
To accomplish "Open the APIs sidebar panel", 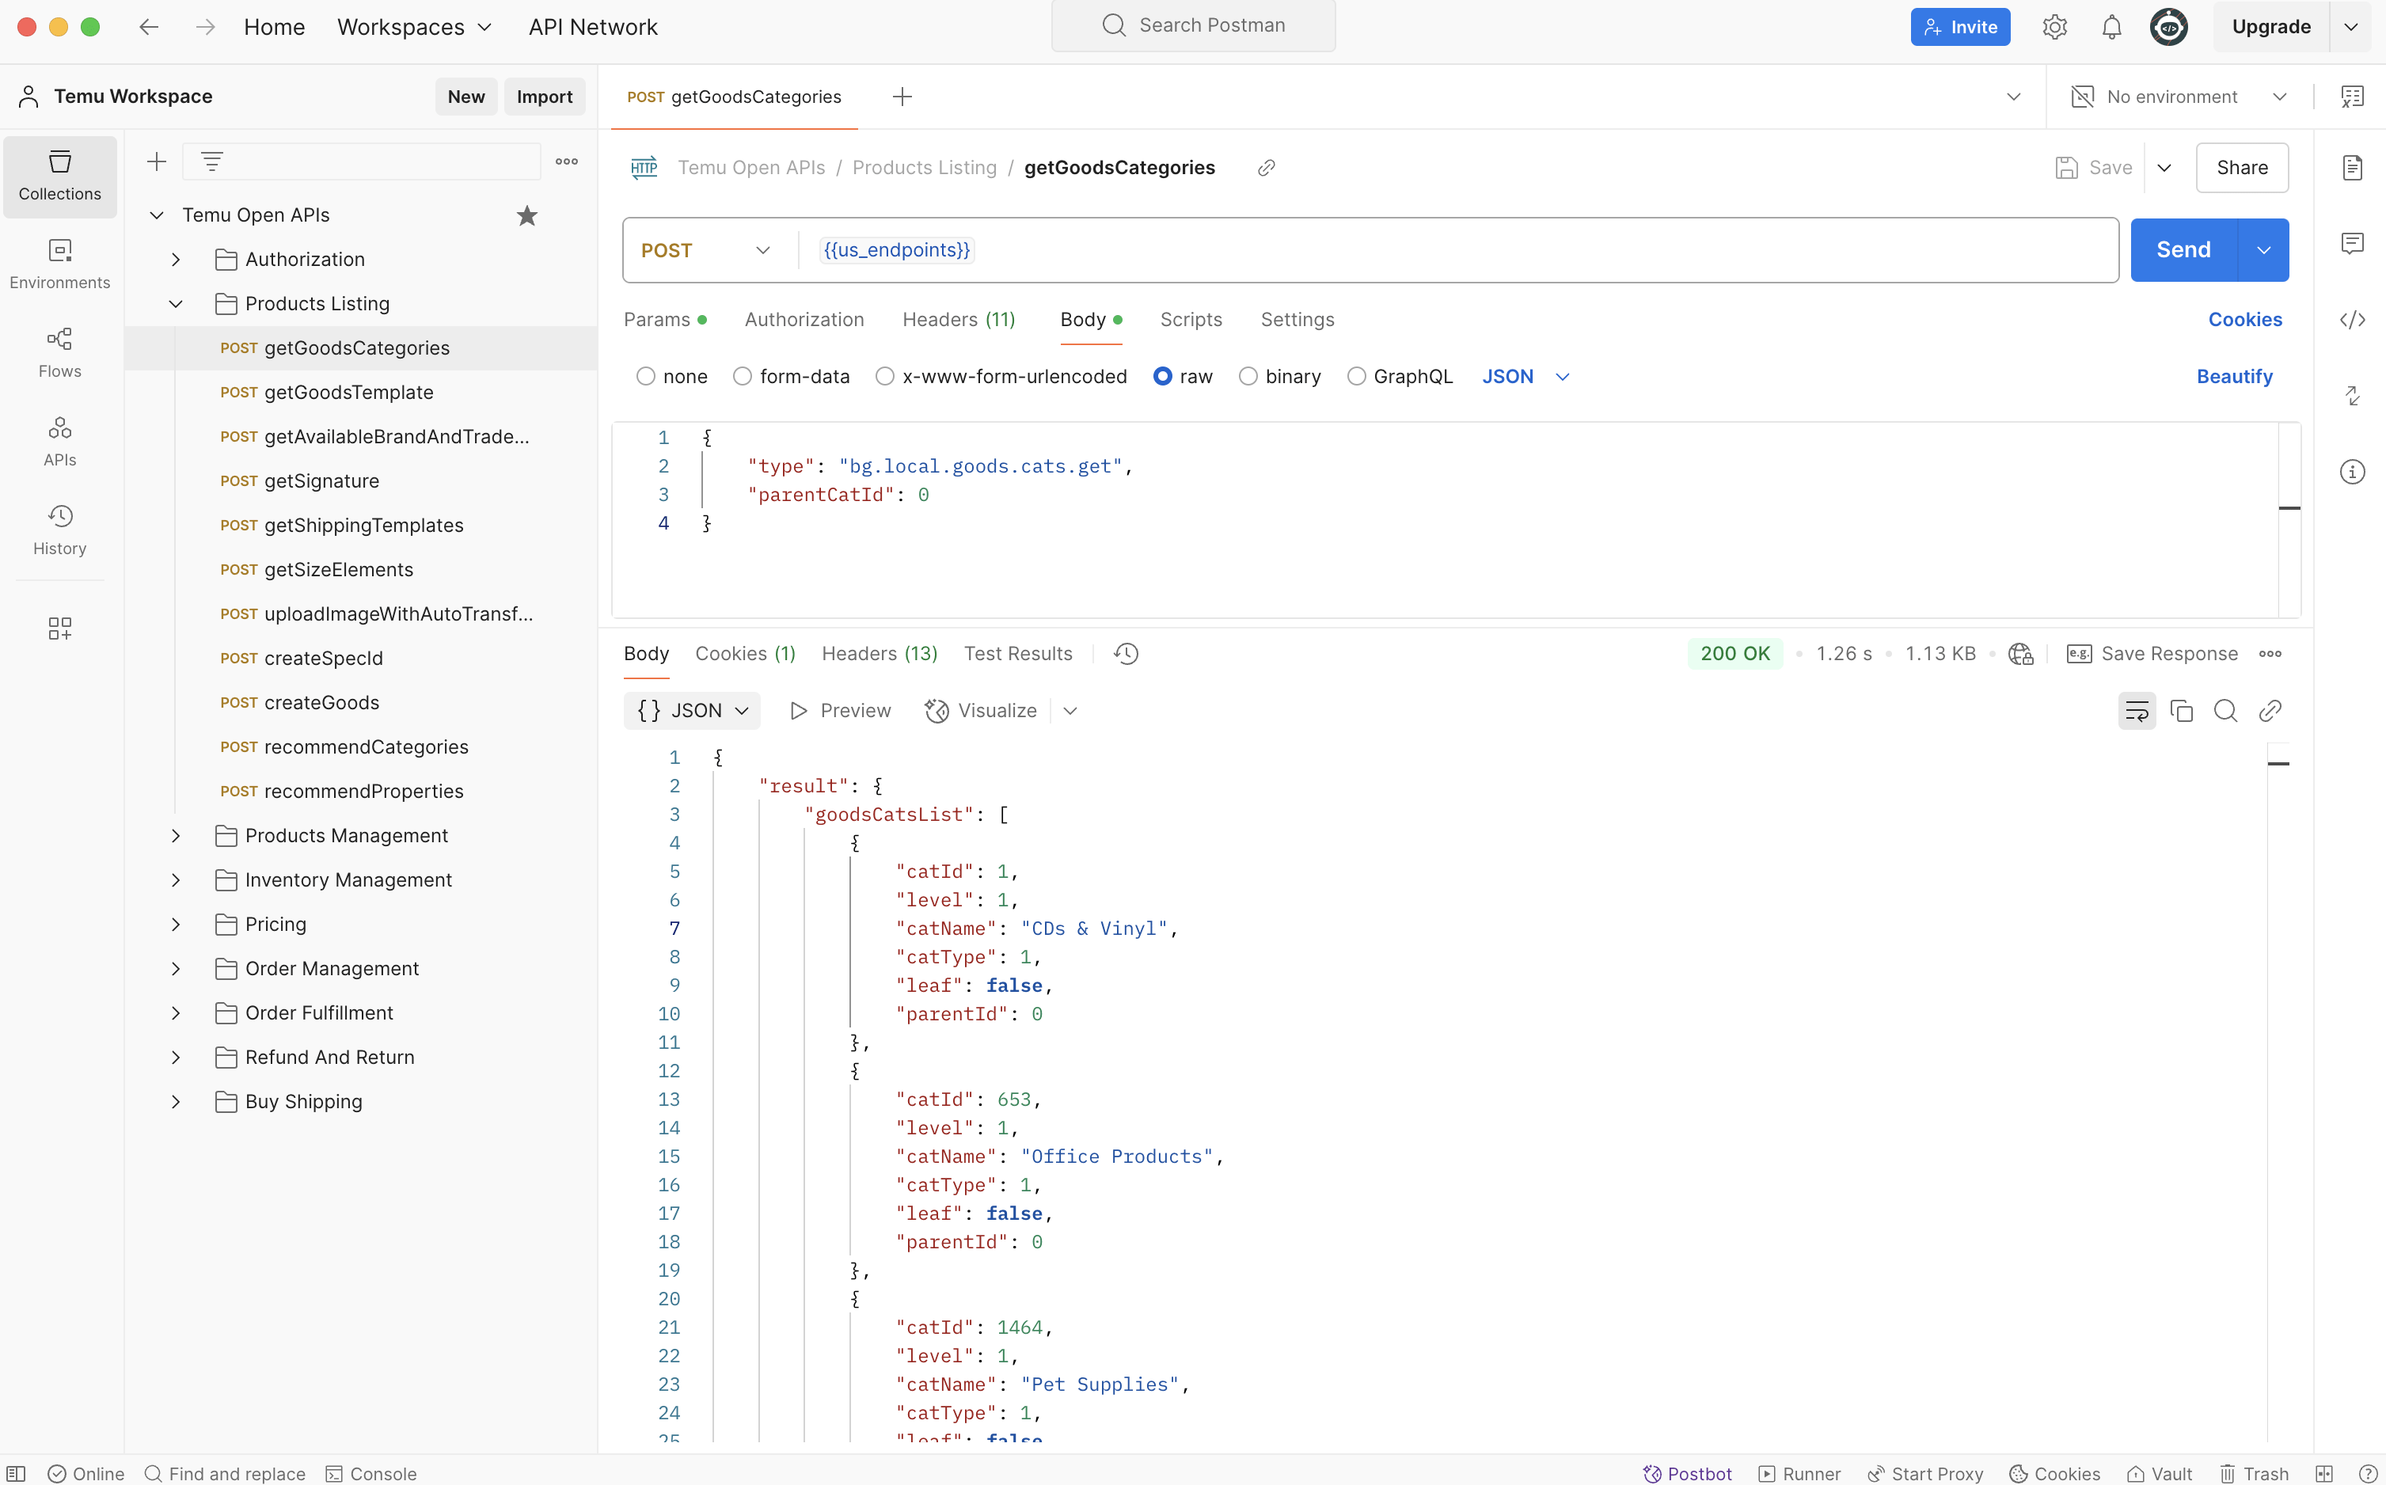I will 60,441.
